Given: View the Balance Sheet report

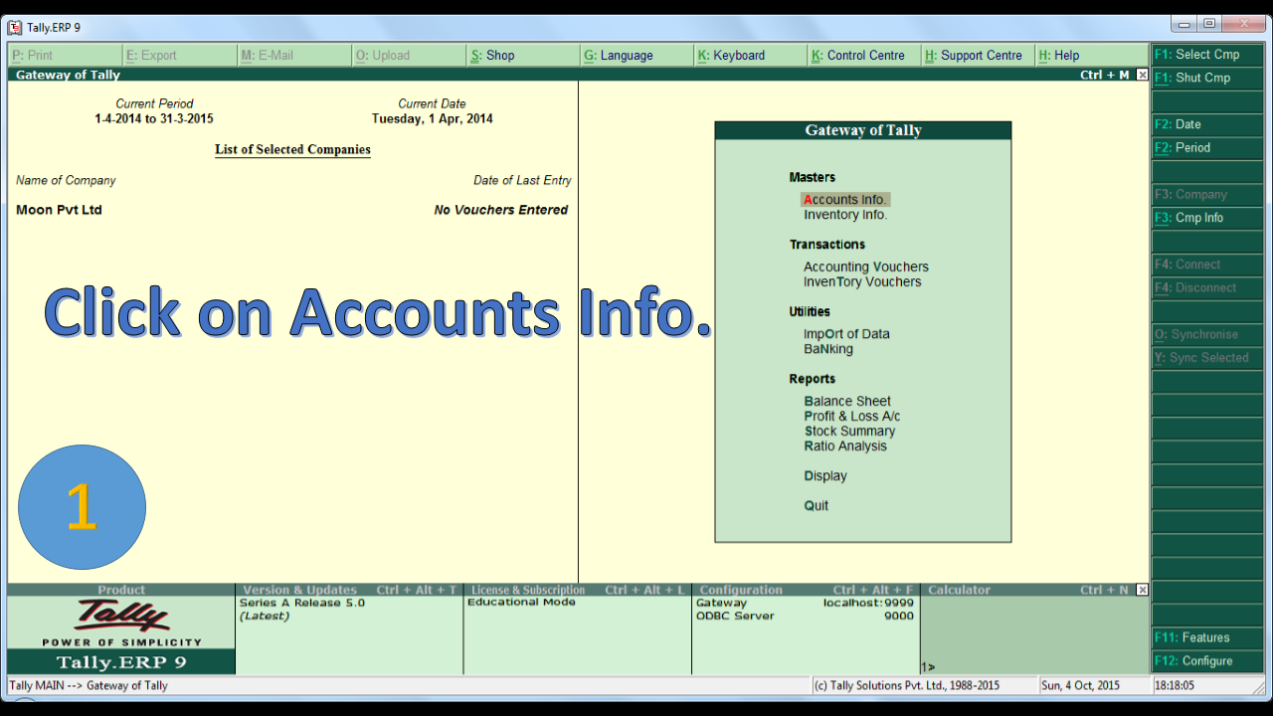Looking at the screenshot, I should 847,402.
